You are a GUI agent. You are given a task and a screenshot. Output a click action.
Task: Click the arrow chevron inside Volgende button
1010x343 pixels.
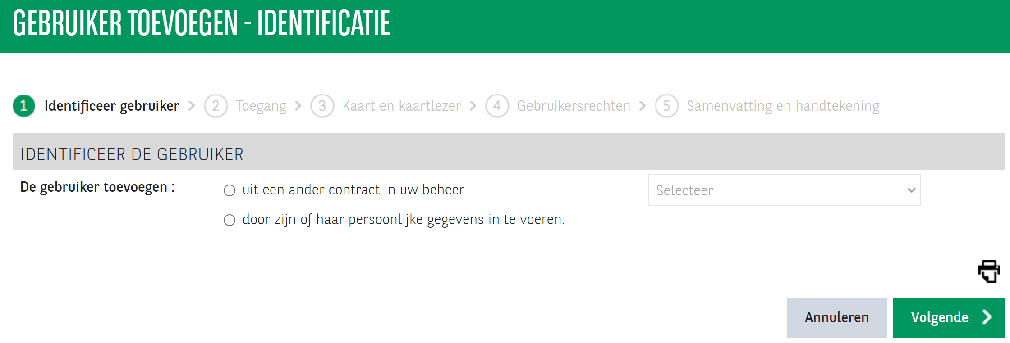tap(987, 317)
